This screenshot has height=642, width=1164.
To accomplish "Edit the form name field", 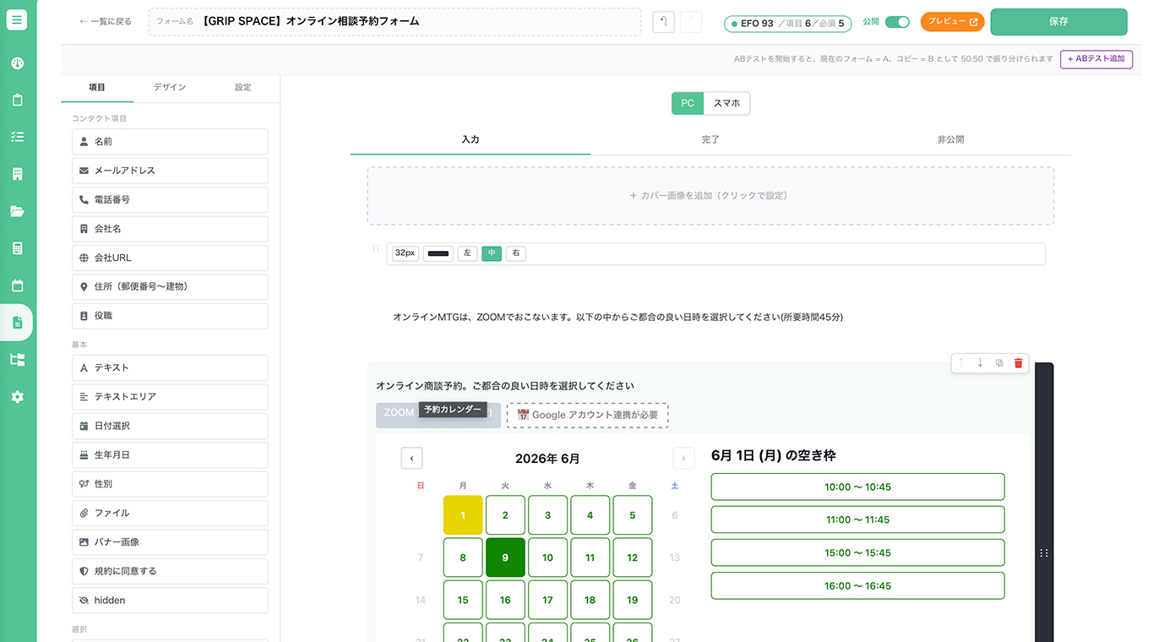I will pyautogui.click(x=395, y=22).
